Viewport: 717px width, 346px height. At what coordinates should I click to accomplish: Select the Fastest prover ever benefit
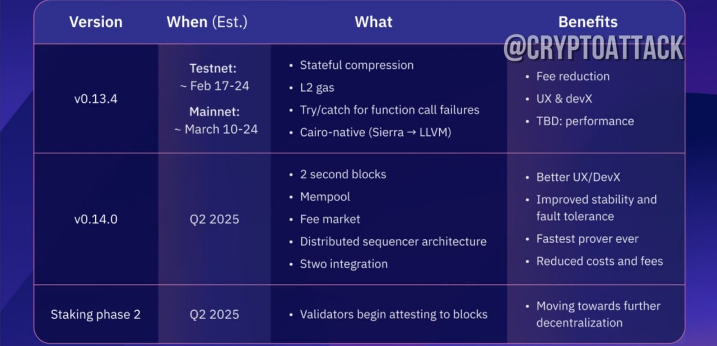pyautogui.click(x=588, y=239)
